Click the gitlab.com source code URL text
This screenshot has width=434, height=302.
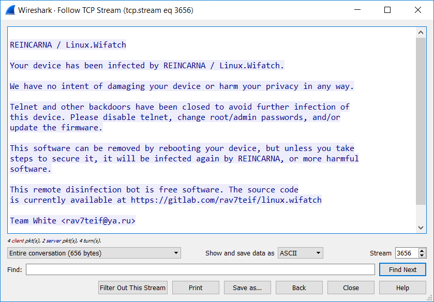coord(226,200)
